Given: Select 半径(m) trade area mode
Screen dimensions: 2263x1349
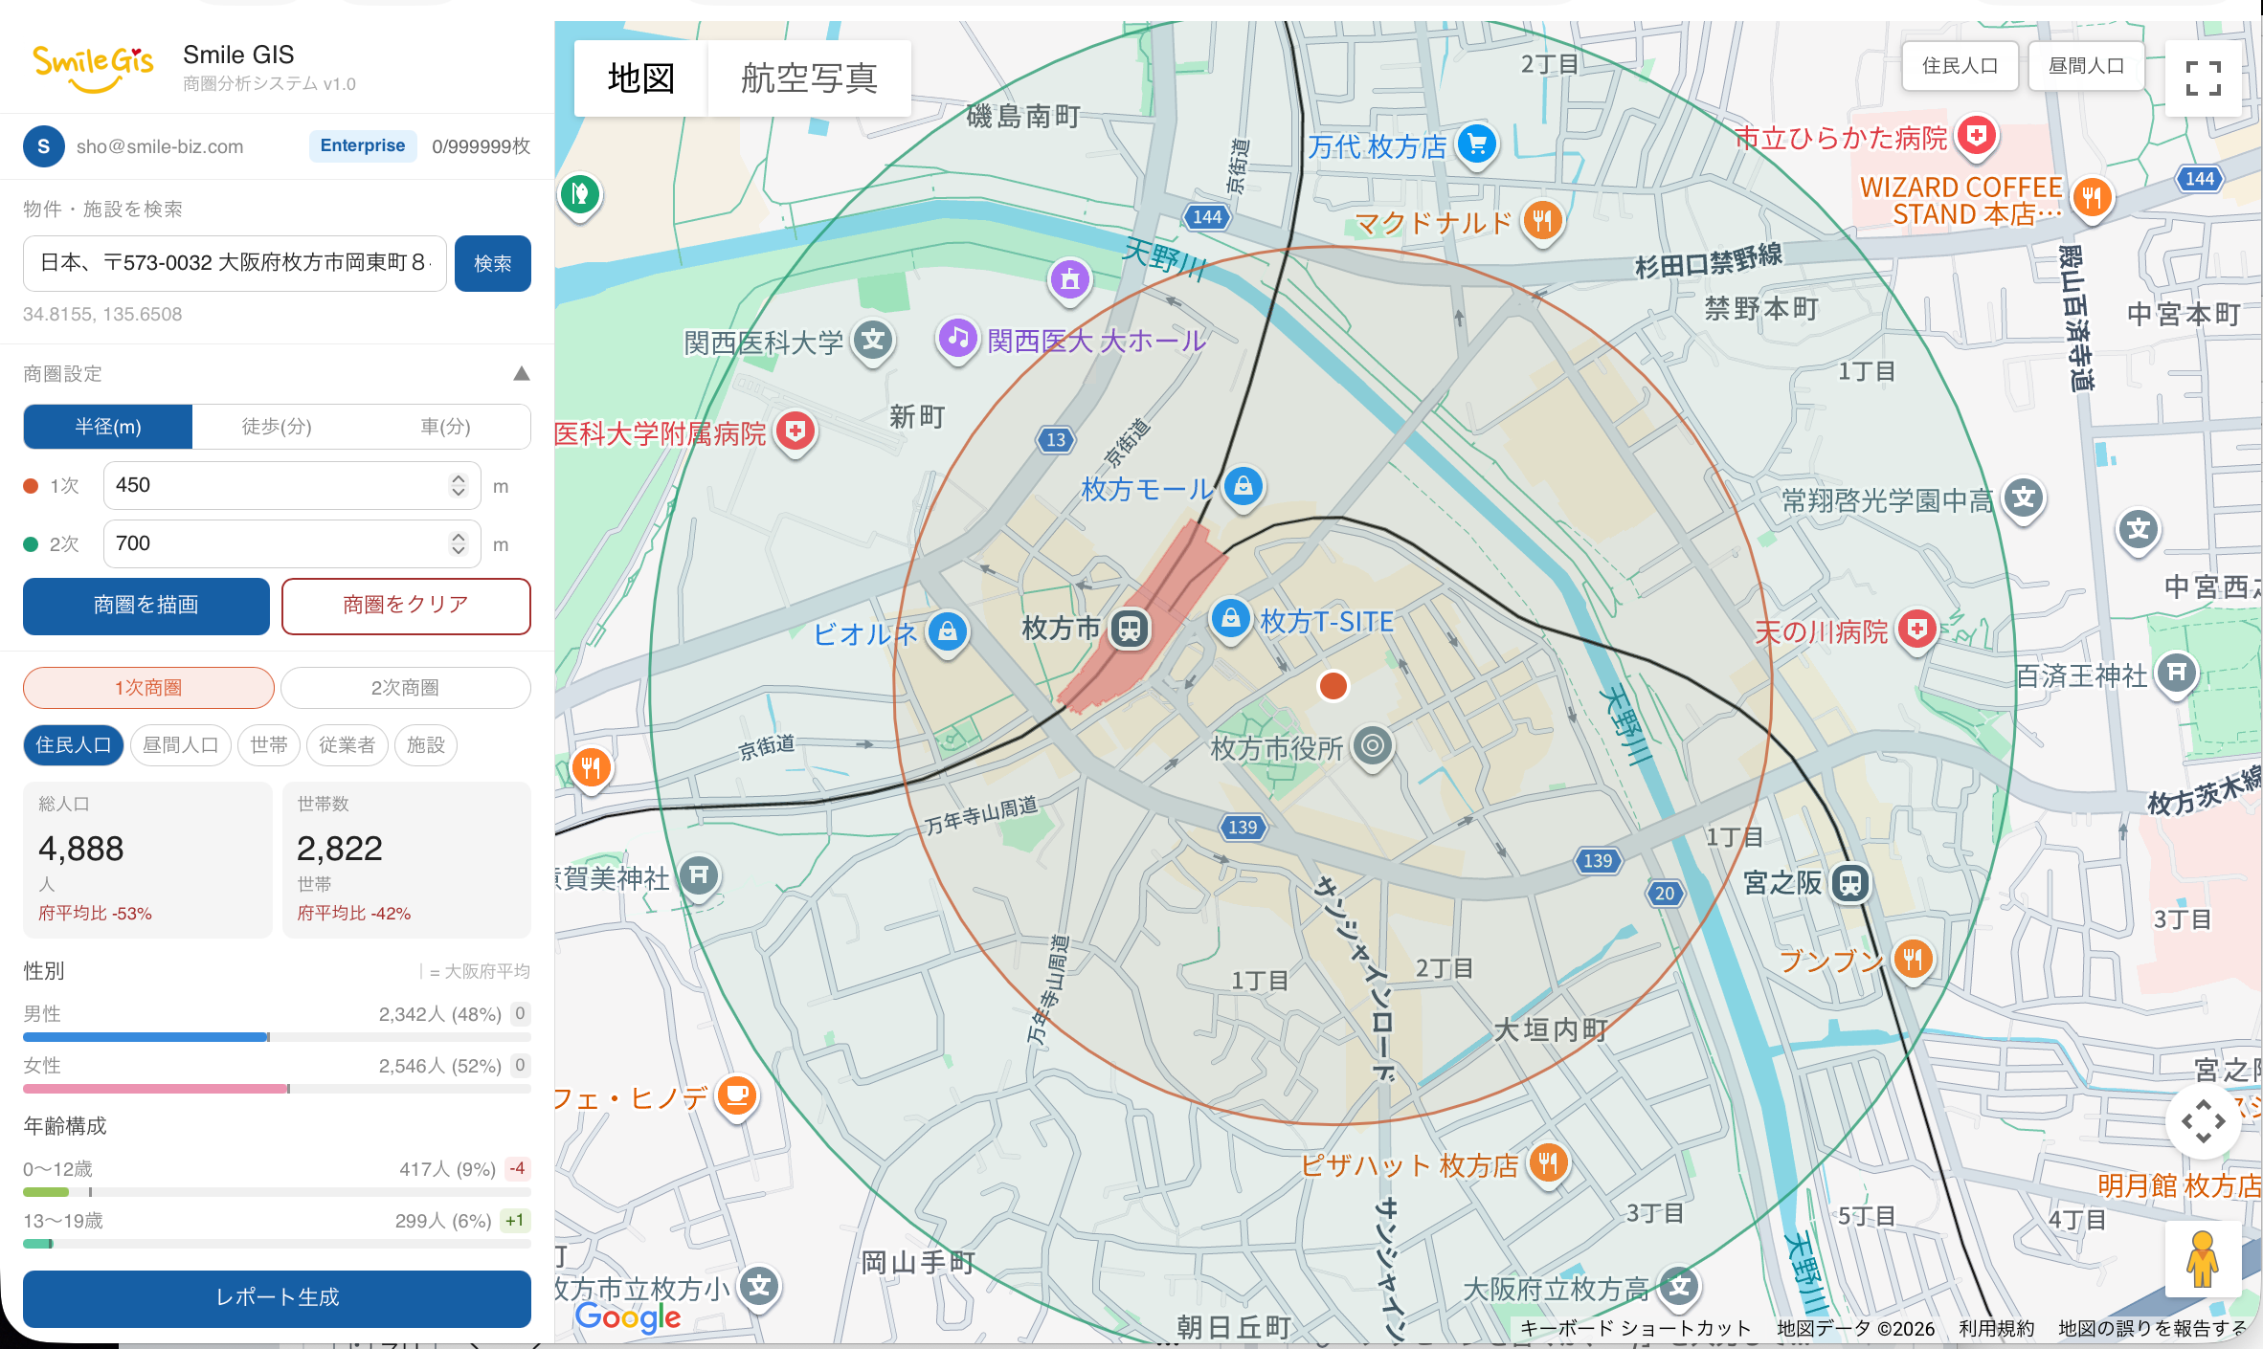Looking at the screenshot, I should click(108, 427).
